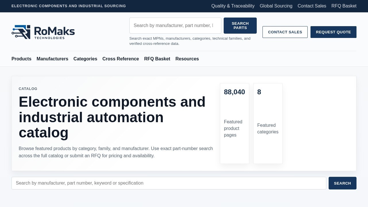
Task: Click 'Electronic Components and Industrial Sourcing' banner text
Action: point(69,6)
